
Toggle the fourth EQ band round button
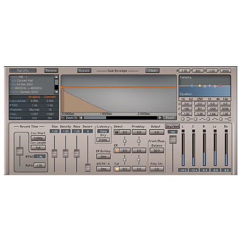click(221, 119)
